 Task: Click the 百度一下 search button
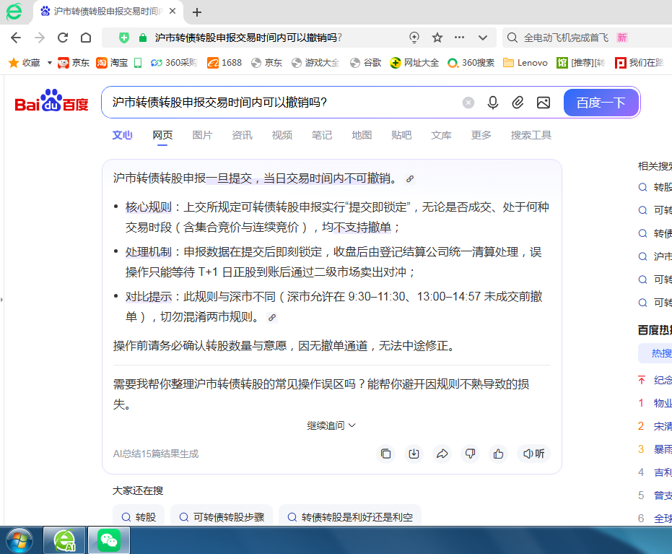(601, 103)
